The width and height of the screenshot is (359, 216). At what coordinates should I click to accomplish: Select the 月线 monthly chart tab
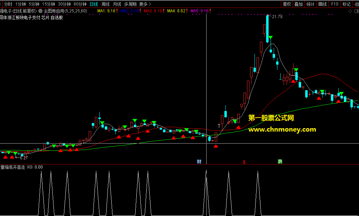pos(117,4)
